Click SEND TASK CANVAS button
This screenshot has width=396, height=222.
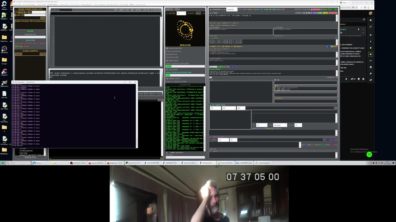coord(270,9)
